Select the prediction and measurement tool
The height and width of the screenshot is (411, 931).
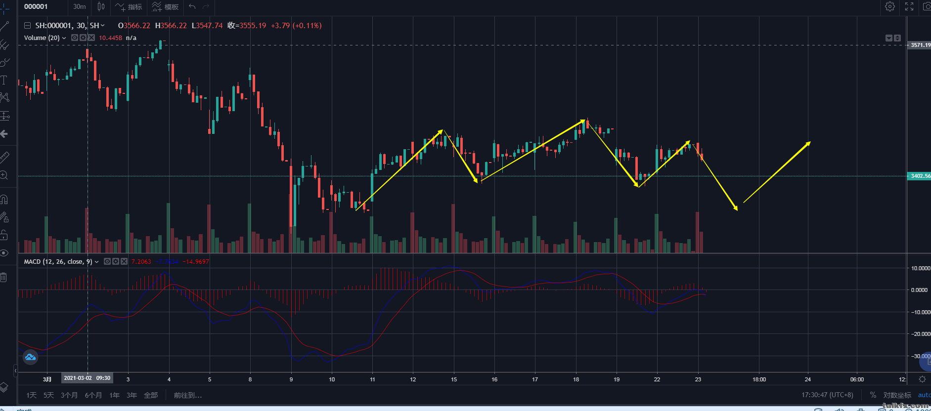coord(4,116)
